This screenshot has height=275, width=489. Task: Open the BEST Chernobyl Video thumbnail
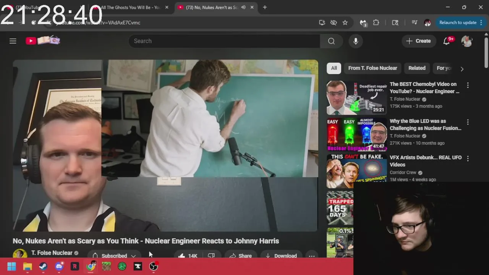click(356, 98)
